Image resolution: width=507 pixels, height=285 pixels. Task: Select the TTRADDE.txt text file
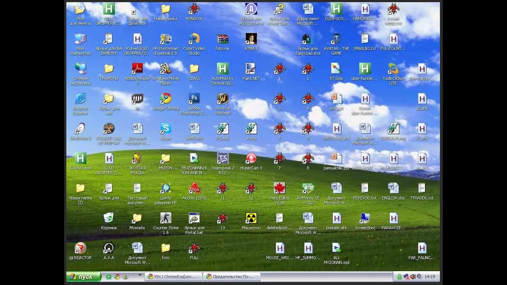pyautogui.click(x=422, y=191)
